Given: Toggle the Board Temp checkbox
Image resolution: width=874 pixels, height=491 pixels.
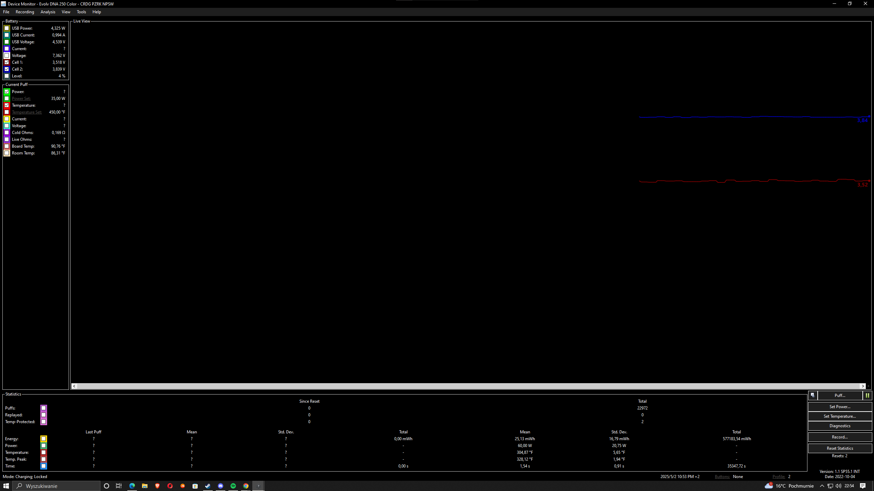Looking at the screenshot, I should (7, 146).
